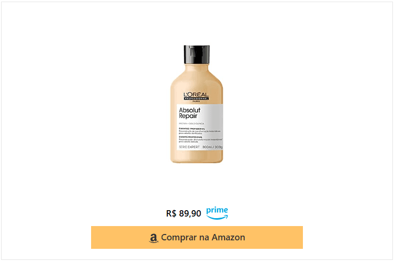Click the Amazon 'a' logo icon
This screenshot has width=394, height=261.
pos(153,238)
